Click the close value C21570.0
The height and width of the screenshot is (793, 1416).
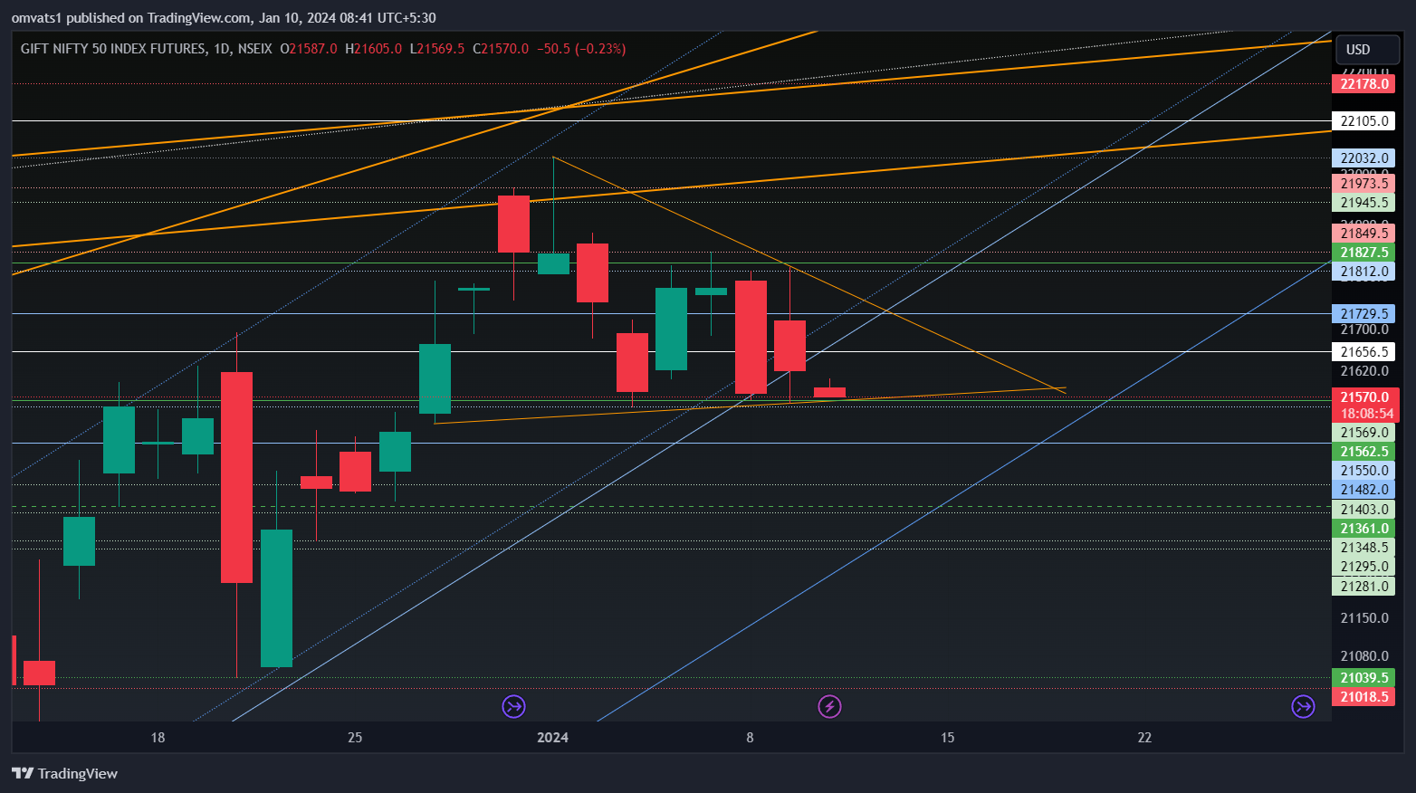(501, 49)
